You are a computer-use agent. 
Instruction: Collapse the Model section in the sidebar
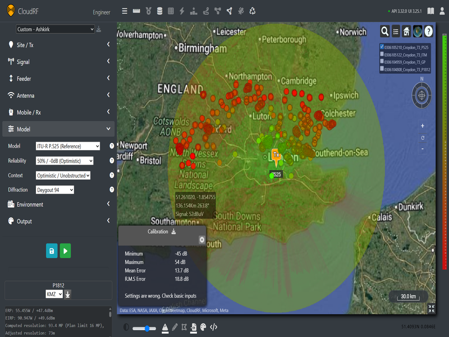point(108,129)
